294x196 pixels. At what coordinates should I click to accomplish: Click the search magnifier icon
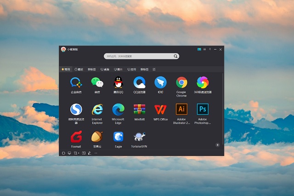click(175, 56)
